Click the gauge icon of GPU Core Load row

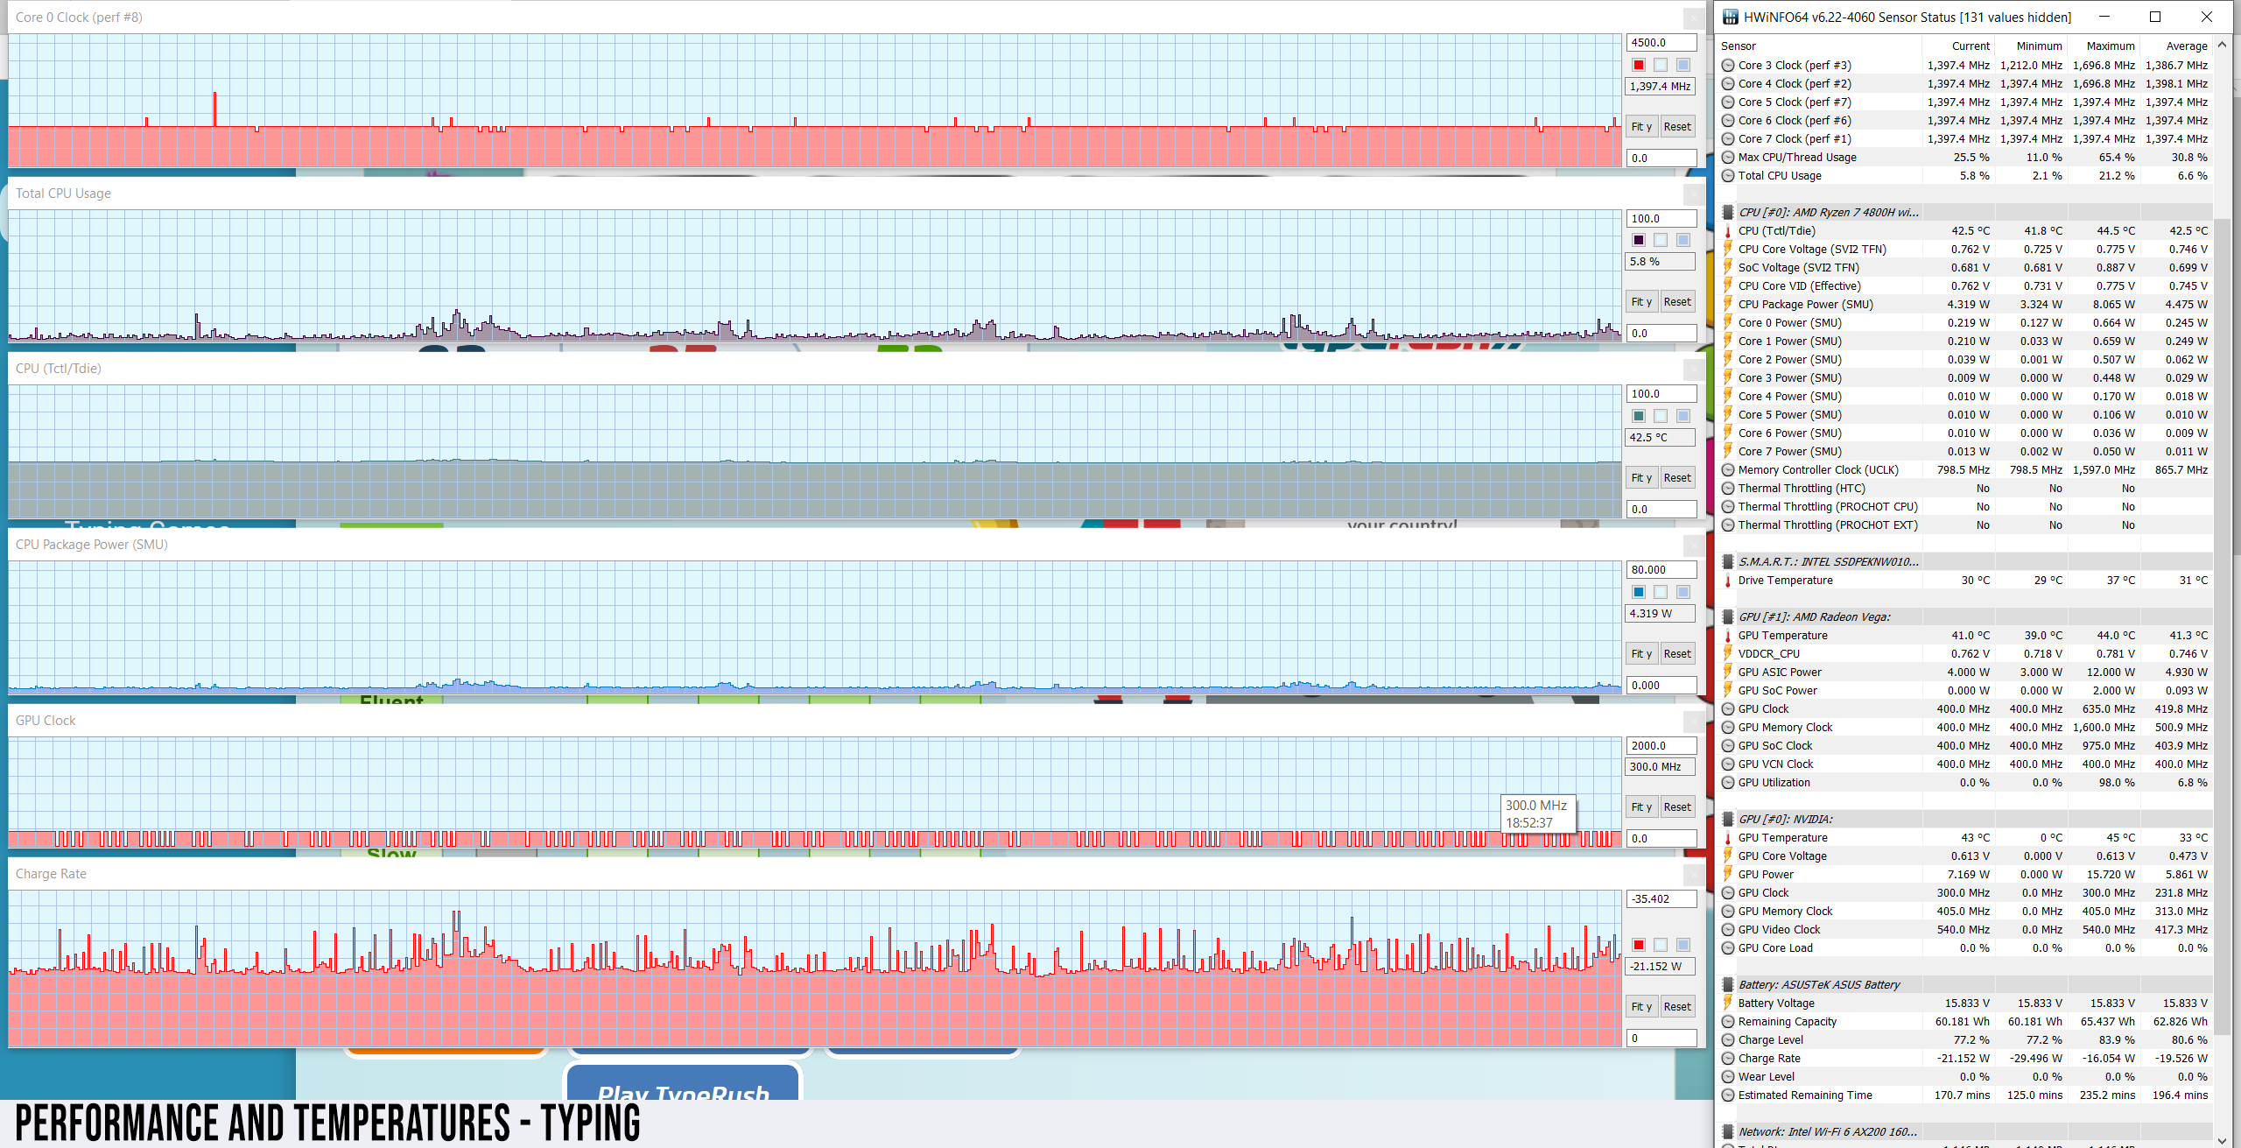pos(1728,947)
